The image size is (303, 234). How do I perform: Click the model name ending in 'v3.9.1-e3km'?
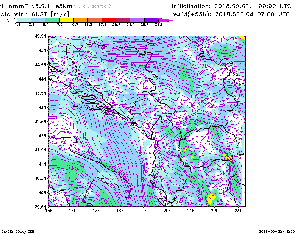point(36,6)
